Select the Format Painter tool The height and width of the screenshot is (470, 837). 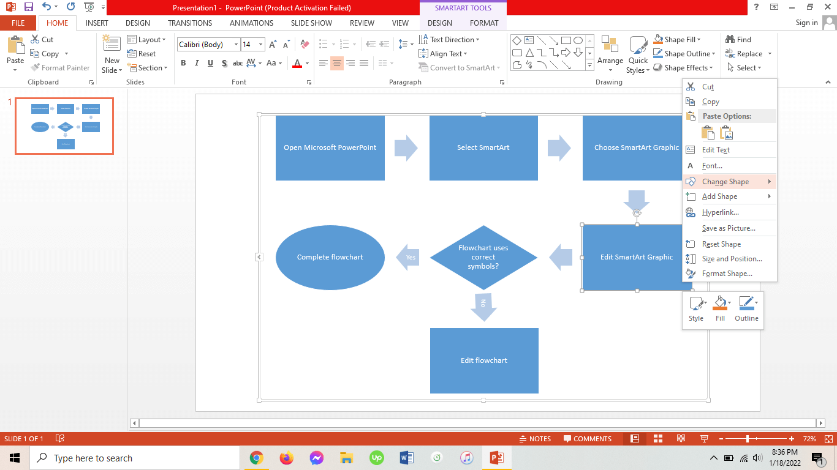(x=61, y=67)
